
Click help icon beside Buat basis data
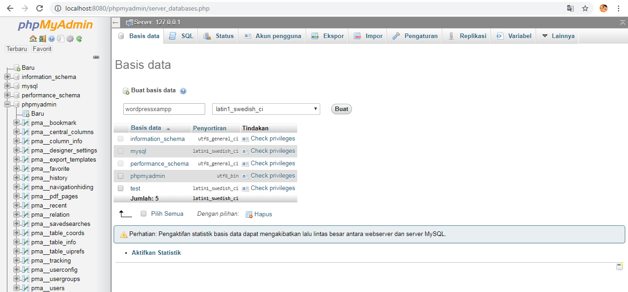click(183, 91)
